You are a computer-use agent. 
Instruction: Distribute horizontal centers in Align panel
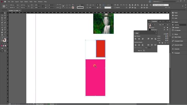coord(152,45)
